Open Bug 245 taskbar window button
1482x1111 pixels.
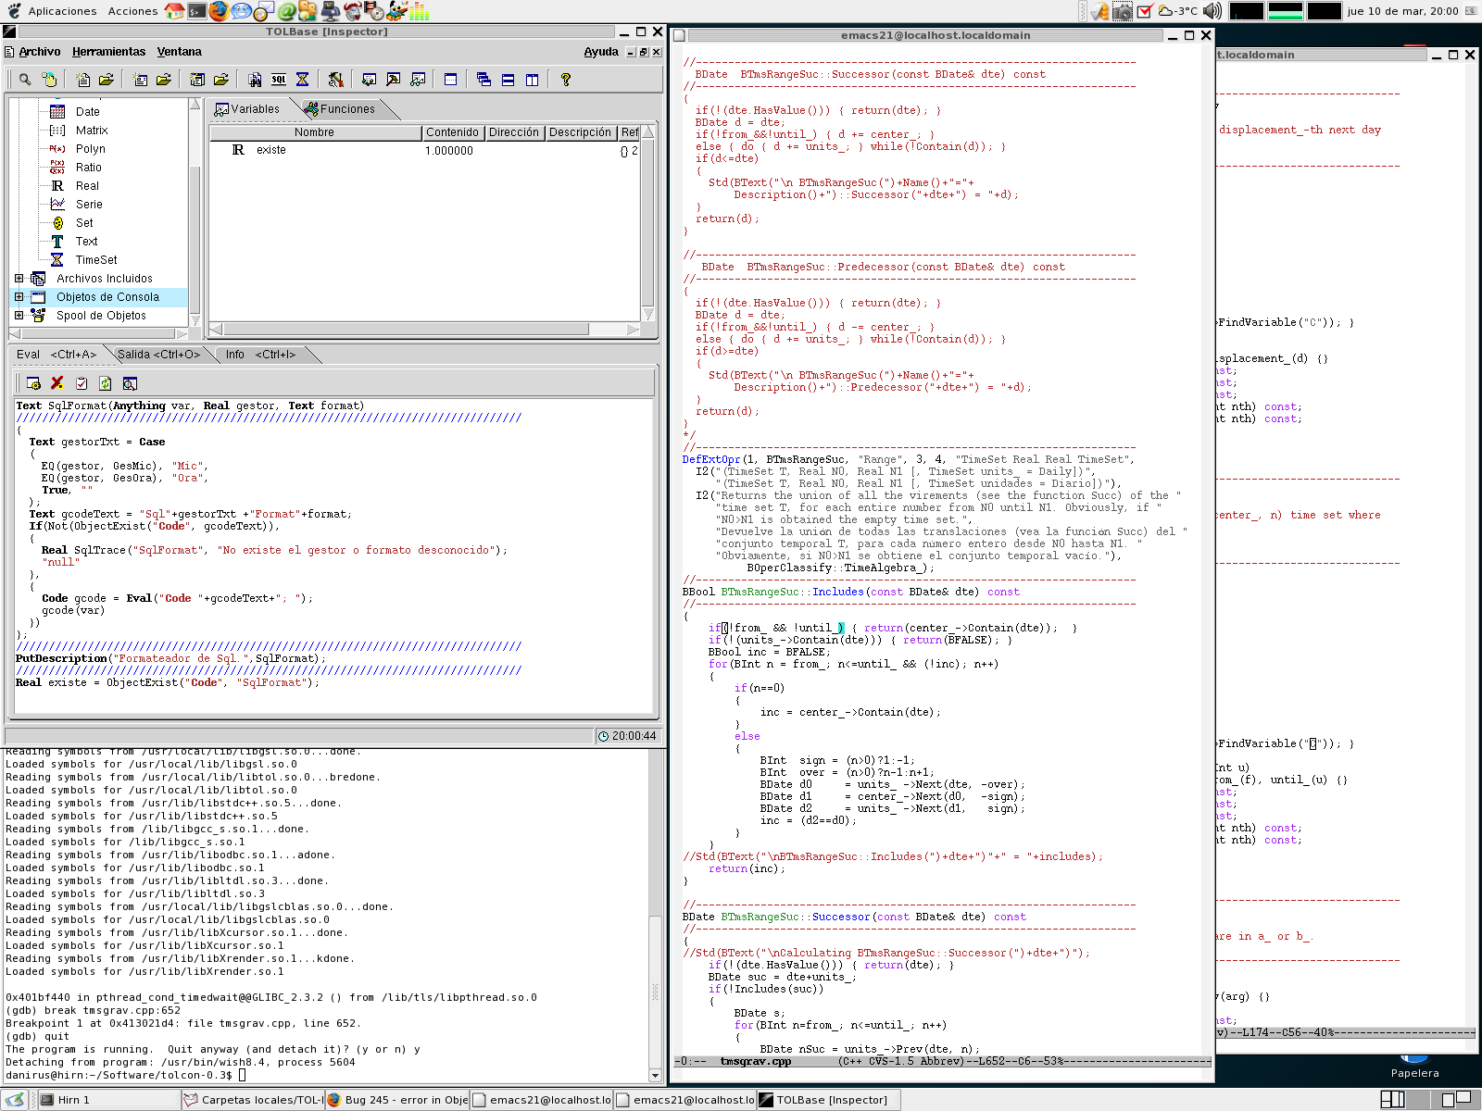click(x=398, y=1100)
